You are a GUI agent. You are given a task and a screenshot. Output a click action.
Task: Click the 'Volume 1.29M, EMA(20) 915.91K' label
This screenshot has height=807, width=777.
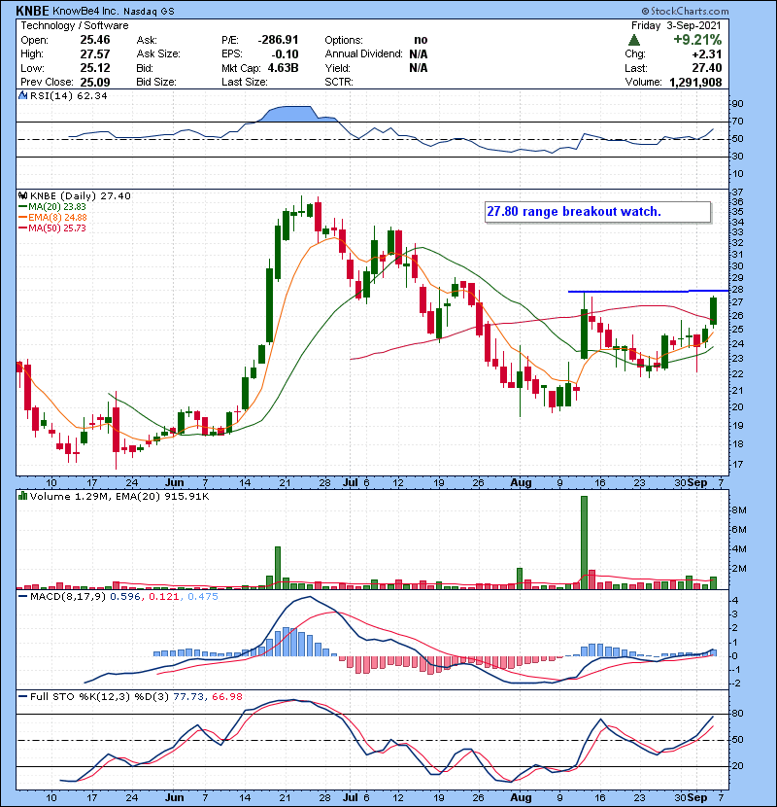tap(119, 496)
